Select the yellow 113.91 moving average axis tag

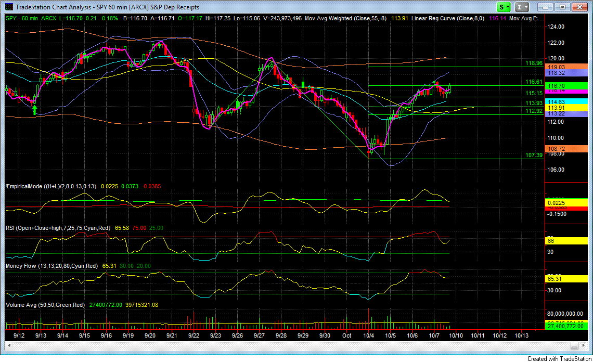(566, 108)
